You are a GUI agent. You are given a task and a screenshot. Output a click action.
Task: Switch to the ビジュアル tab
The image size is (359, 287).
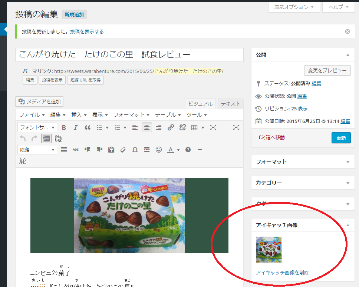pos(200,104)
